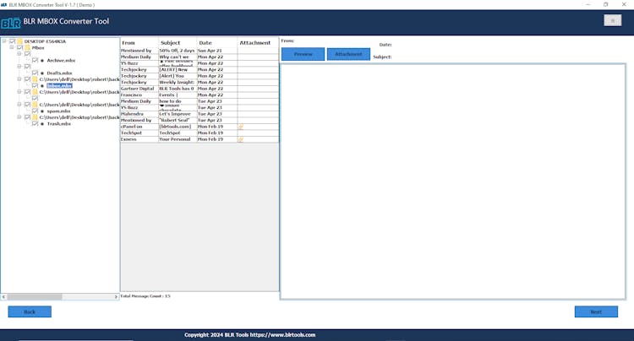This screenshot has height=341, width=634.
Task: Select the Francisco sender cell
Action: click(139, 95)
